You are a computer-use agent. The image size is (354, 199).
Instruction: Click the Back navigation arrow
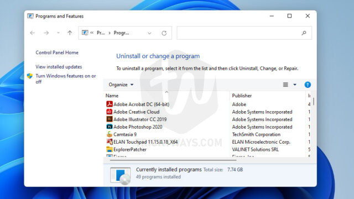tap(33, 33)
